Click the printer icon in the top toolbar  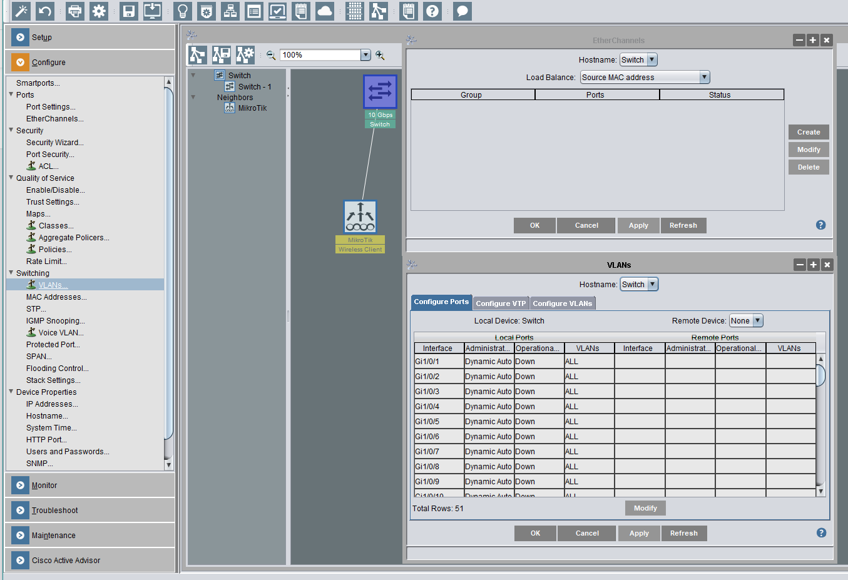(x=75, y=11)
